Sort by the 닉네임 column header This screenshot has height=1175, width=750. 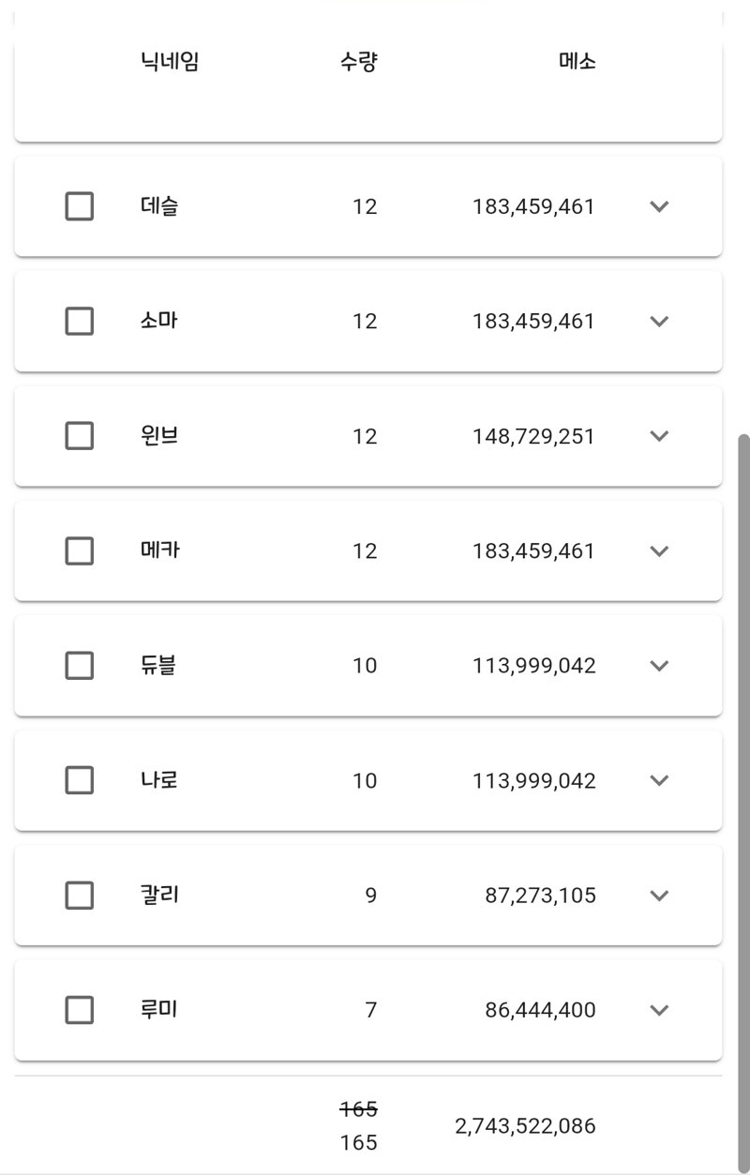[x=169, y=63]
